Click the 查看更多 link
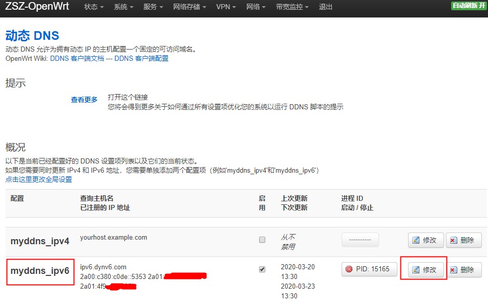Viewport: 488px width, 303px height. 84,100
